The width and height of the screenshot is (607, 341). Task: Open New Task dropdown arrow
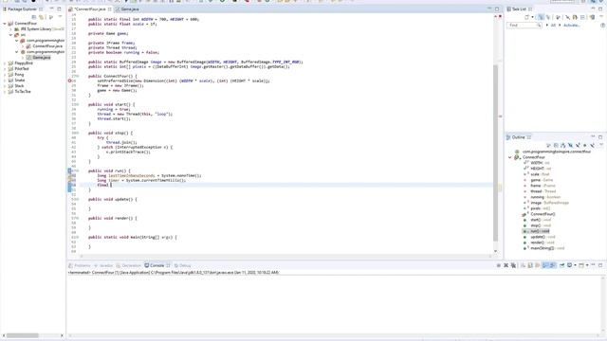pos(532,17)
